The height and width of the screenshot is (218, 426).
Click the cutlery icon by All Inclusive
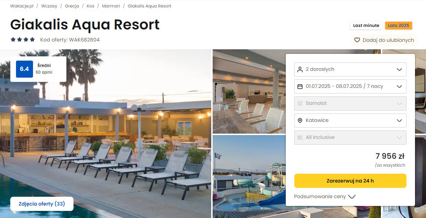(300, 138)
